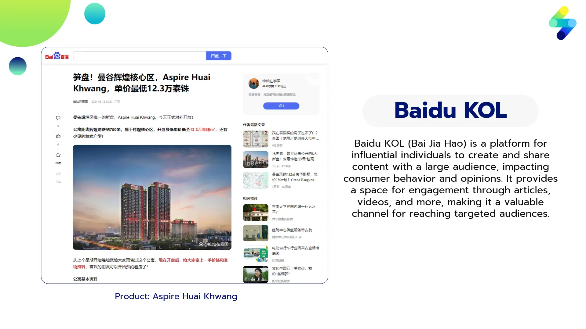Open recommendation 电动自行车行业筑牢安全标准底线
Screen dimensions: 586x329
[296, 251]
